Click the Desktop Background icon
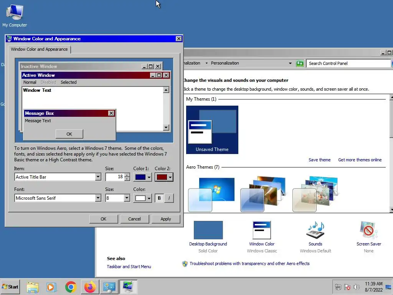Screen dimensions: 393x295 [x=208, y=230]
